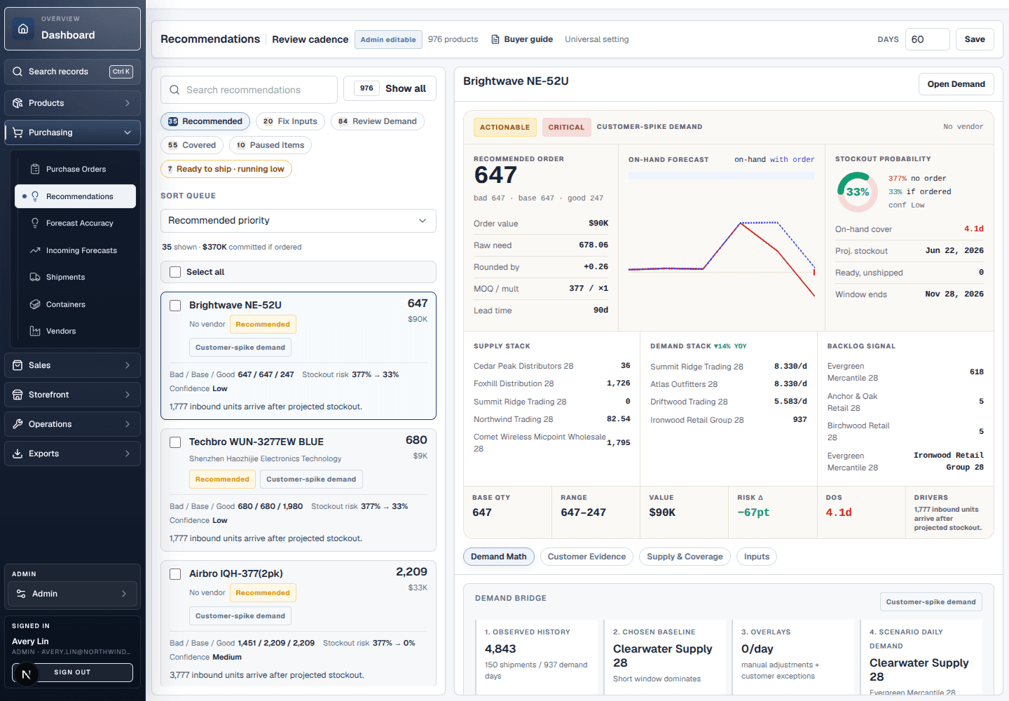This screenshot has height=701, width=1009.
Task: Toggle the Paused Items filter chip
Action: tap(270, 145)
